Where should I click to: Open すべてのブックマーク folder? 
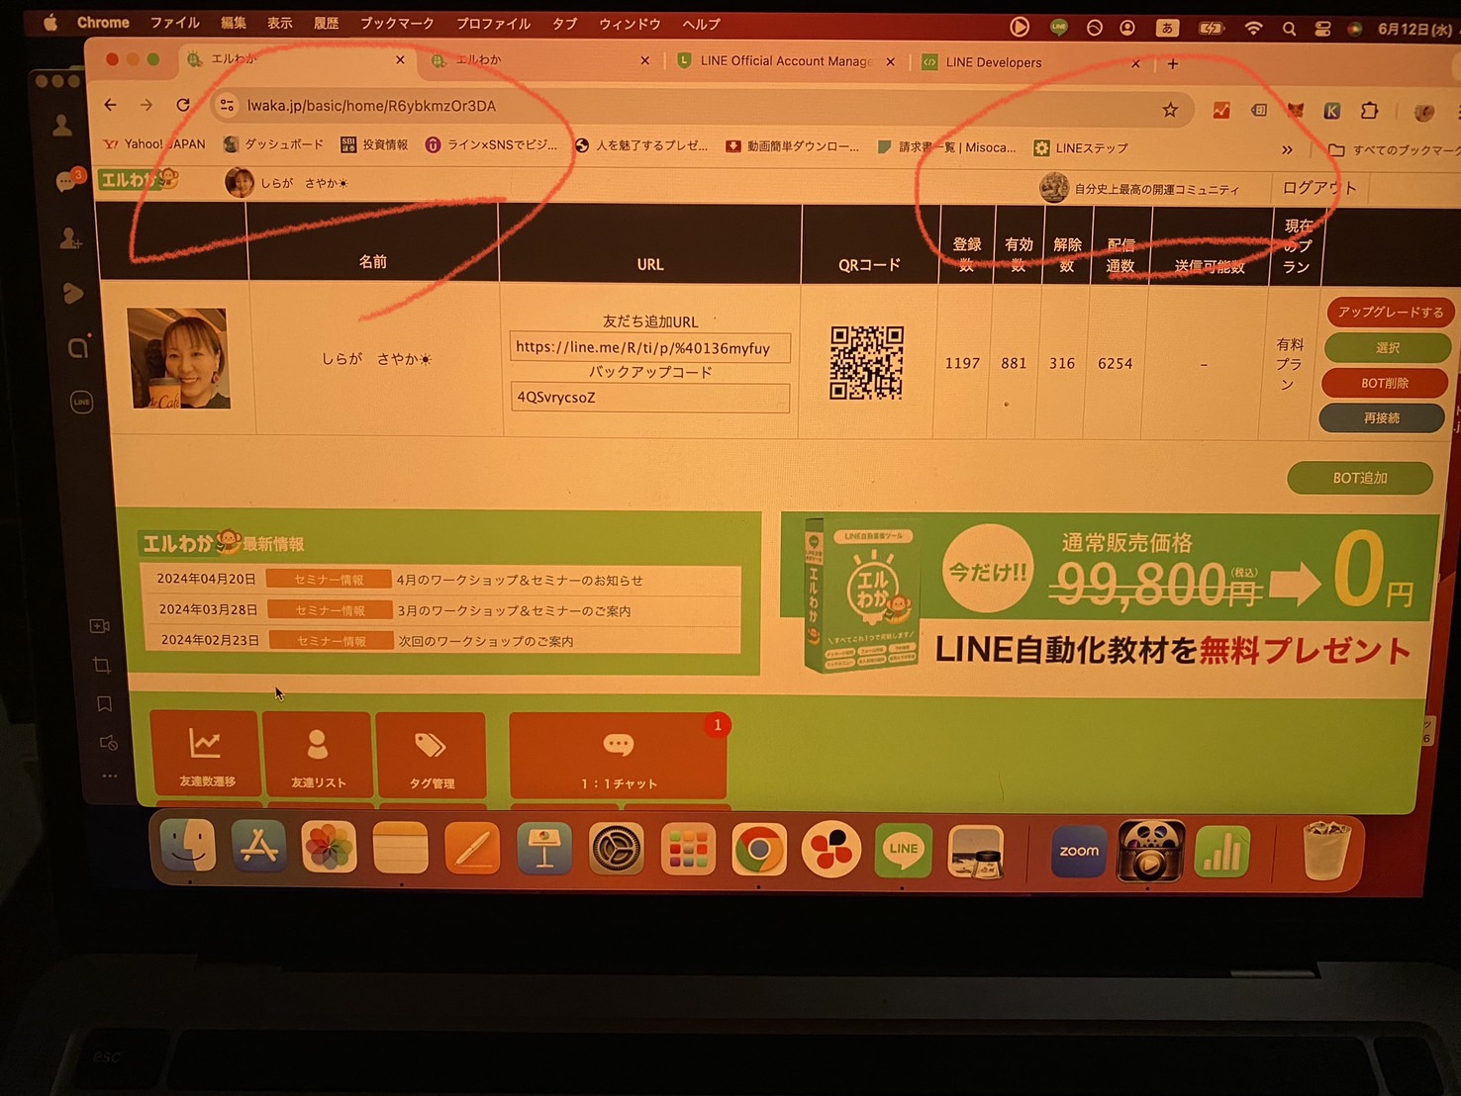[1393, 150]
